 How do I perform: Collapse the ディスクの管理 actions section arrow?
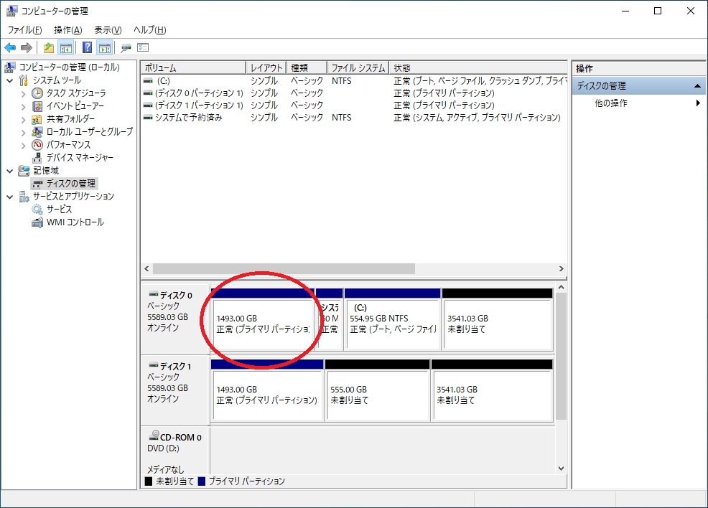[697, 85]
